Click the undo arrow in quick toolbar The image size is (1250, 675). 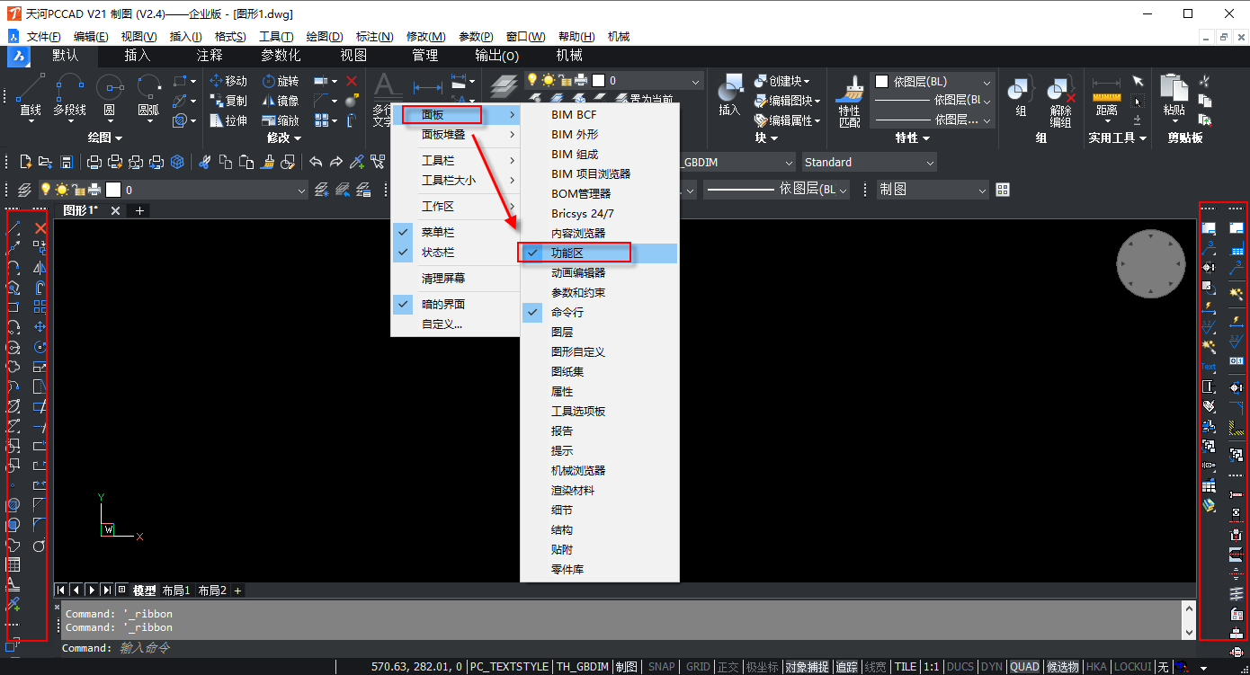[x=316, y=162]
